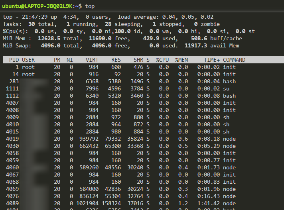Click the bash command in PID 283 row

pyautogui.click(x=229, y=81)
